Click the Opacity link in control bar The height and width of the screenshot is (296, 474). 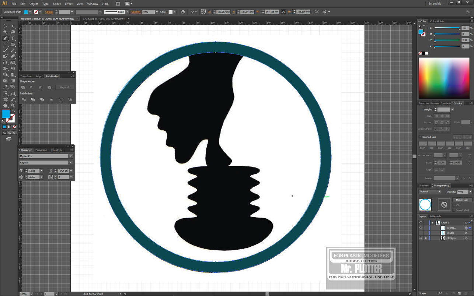pyautogui.click(x=136, y=12)
